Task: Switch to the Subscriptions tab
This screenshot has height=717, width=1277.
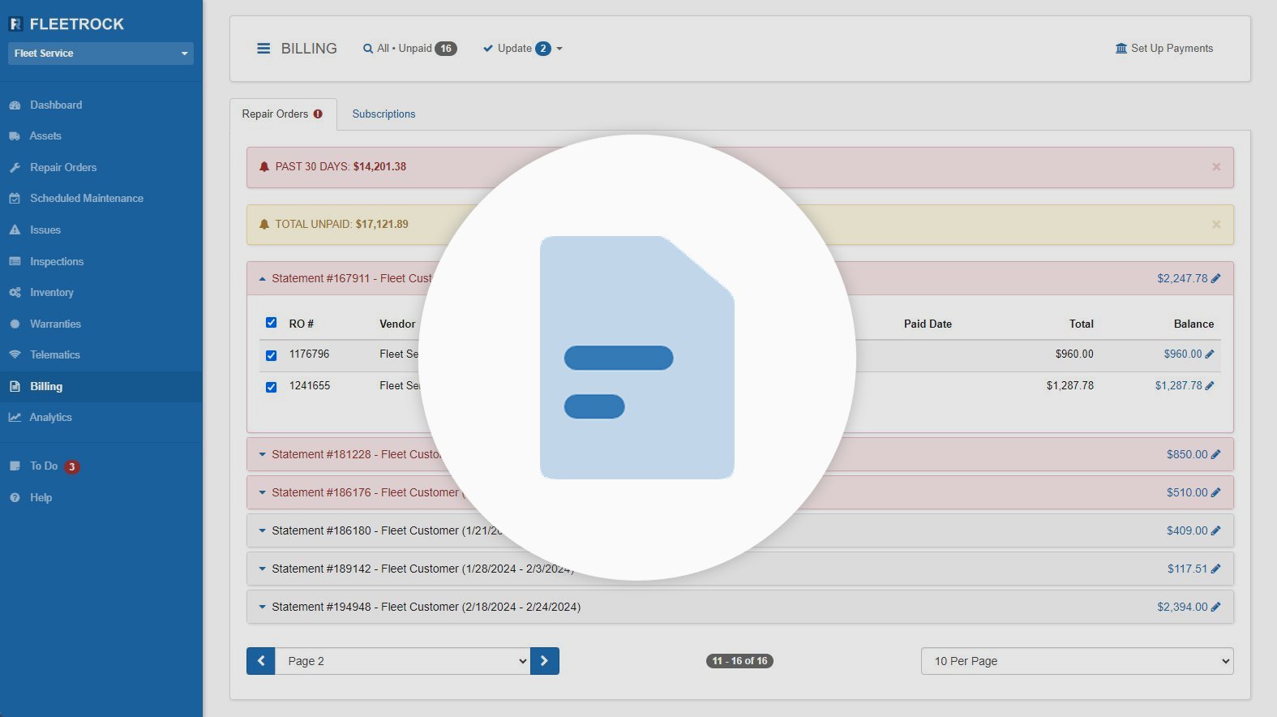Action: 384,114
